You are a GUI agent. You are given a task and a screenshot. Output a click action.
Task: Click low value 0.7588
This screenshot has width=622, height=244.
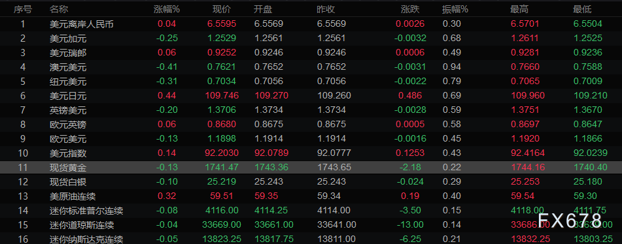click(588, 67)
